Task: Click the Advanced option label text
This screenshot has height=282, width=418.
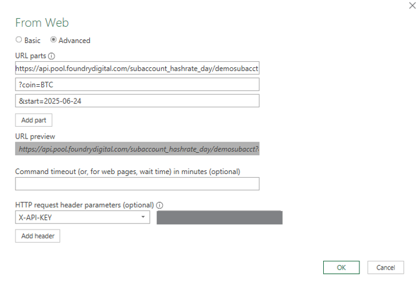Action: pos(74,41)
